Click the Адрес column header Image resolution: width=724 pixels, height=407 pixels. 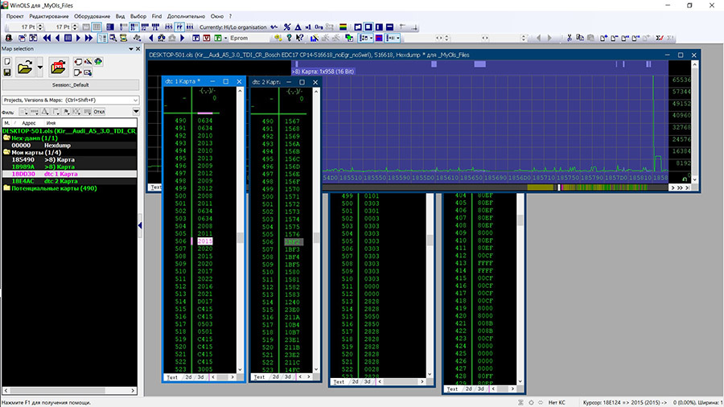[x=29, y=123]
